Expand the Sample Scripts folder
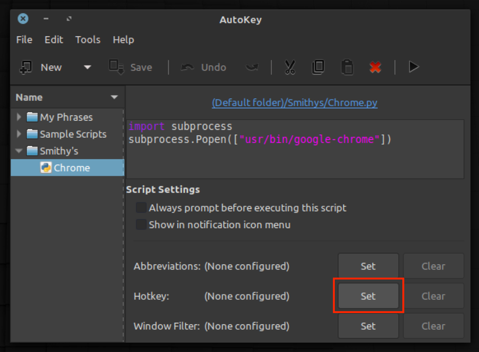 [18, 134]
